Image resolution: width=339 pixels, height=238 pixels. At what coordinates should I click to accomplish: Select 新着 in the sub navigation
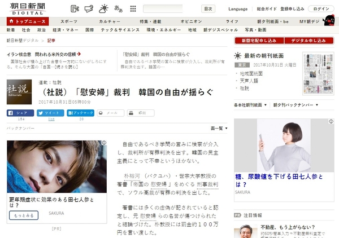click(11, 30)
